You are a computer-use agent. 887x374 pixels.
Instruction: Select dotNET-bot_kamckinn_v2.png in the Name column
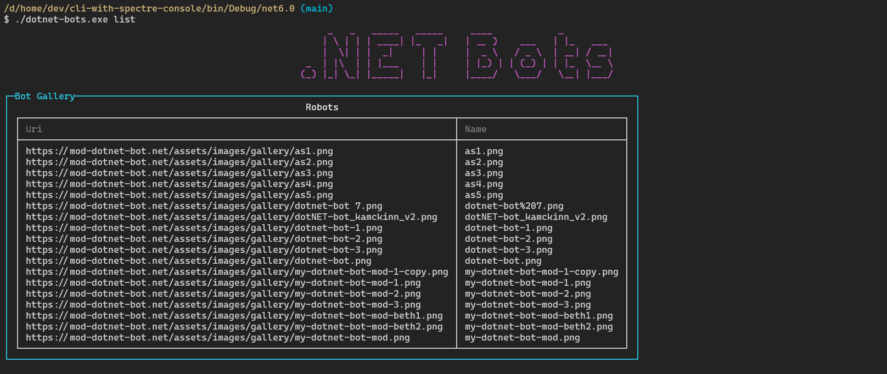point(536,217)
